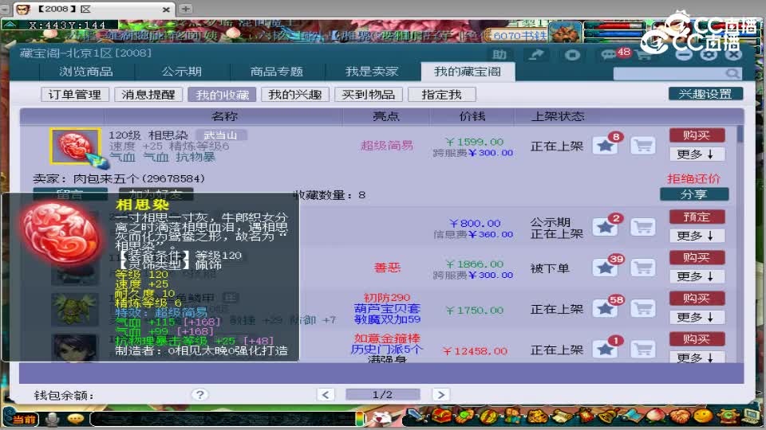Open 指定我 sub-tab
This screenshot has width=766, height=430.
point(441,95)
